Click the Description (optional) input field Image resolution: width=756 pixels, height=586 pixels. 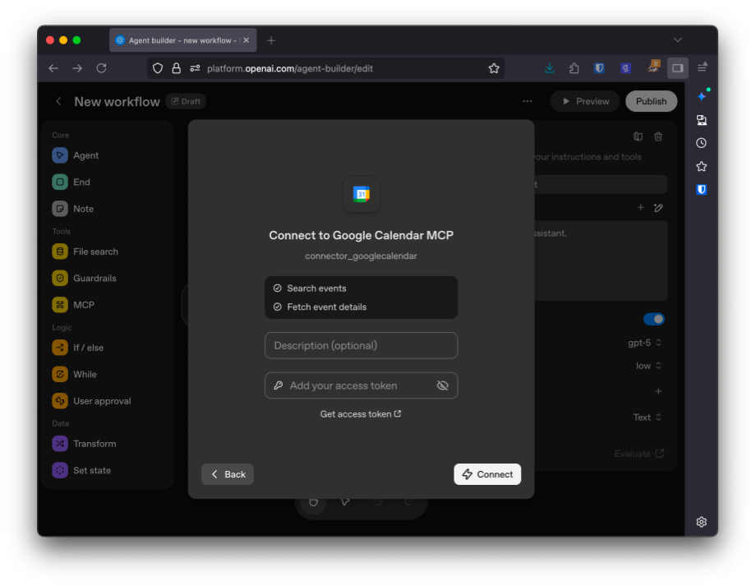(361, 345)
